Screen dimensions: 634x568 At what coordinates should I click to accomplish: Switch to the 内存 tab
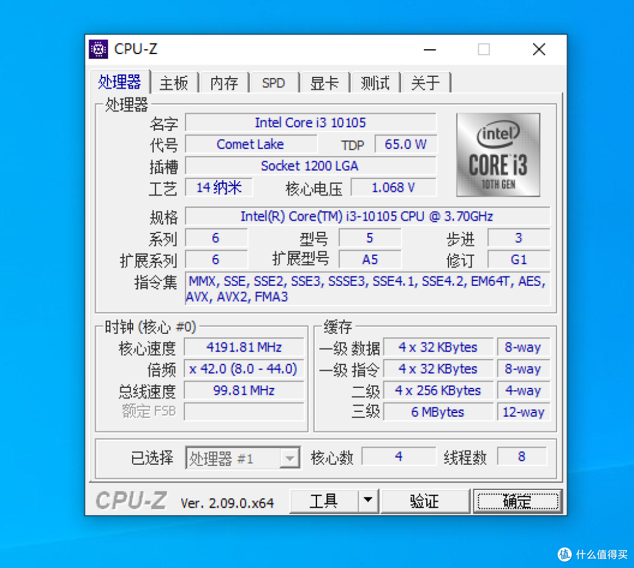(224, 83)
